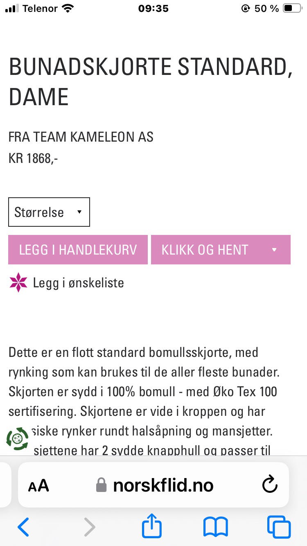Open the AA reader text-size menu
This screenshot has height=546, width=307.
point(38,486)
